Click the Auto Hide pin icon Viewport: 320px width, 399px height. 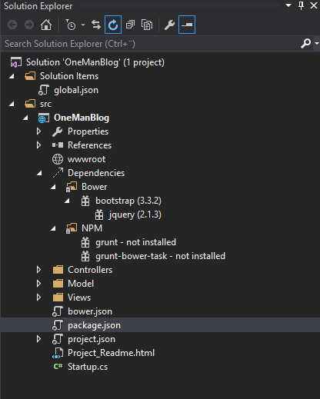coord(302,5)
